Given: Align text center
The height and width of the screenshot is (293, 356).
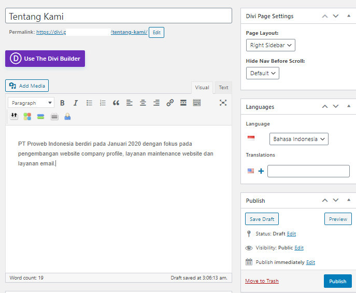Looking at the screenshot, I should (143, 103).
